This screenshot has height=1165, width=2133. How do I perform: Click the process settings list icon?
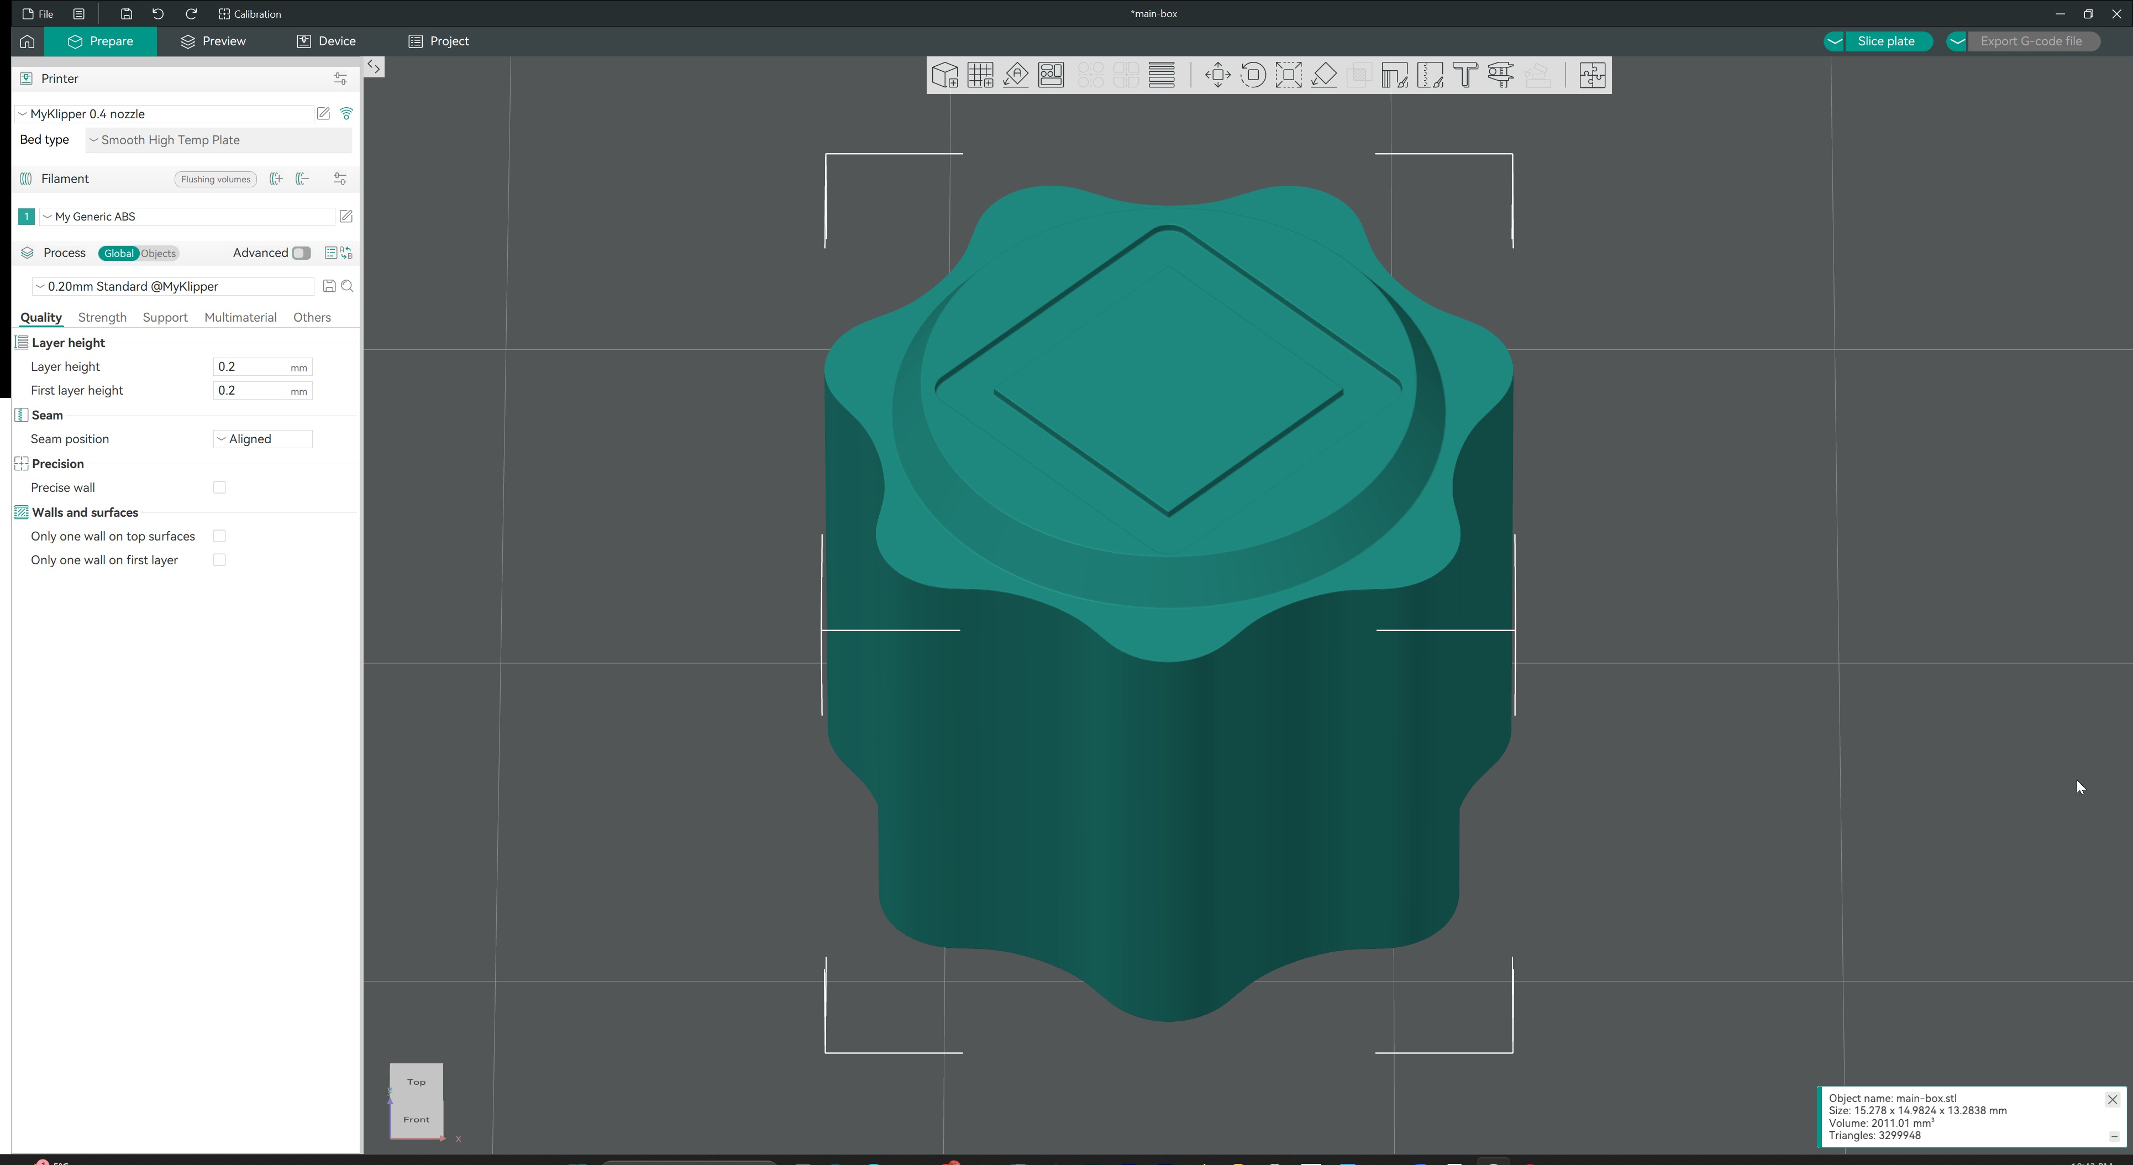[x=330, y=253]
